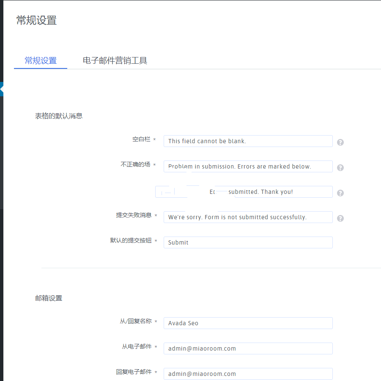This screenshot has width=381, height=381.
Task: Click the 邮箱设置 section heading
Action: [49, 298]
